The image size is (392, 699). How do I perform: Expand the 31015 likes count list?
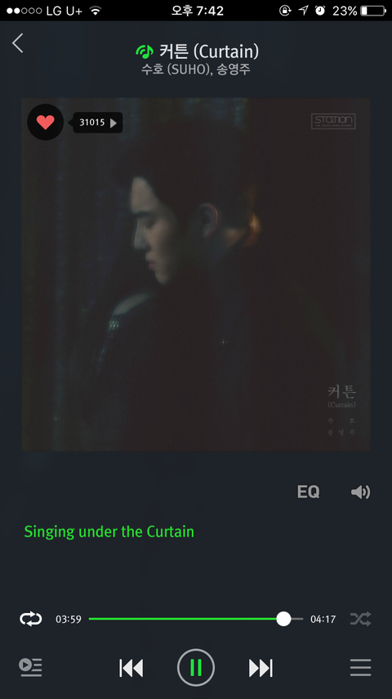point(98,123)
